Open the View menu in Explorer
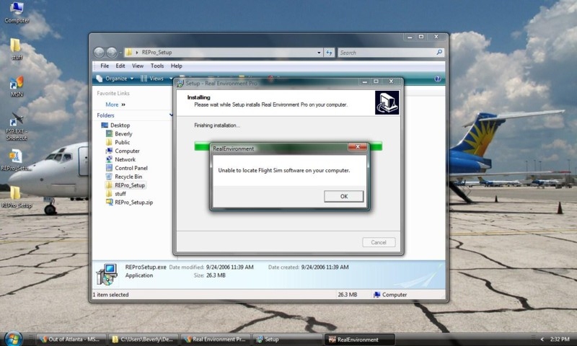 click(x=138, y=66)
